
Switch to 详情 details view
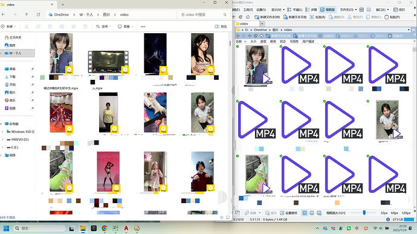(311, 10)
